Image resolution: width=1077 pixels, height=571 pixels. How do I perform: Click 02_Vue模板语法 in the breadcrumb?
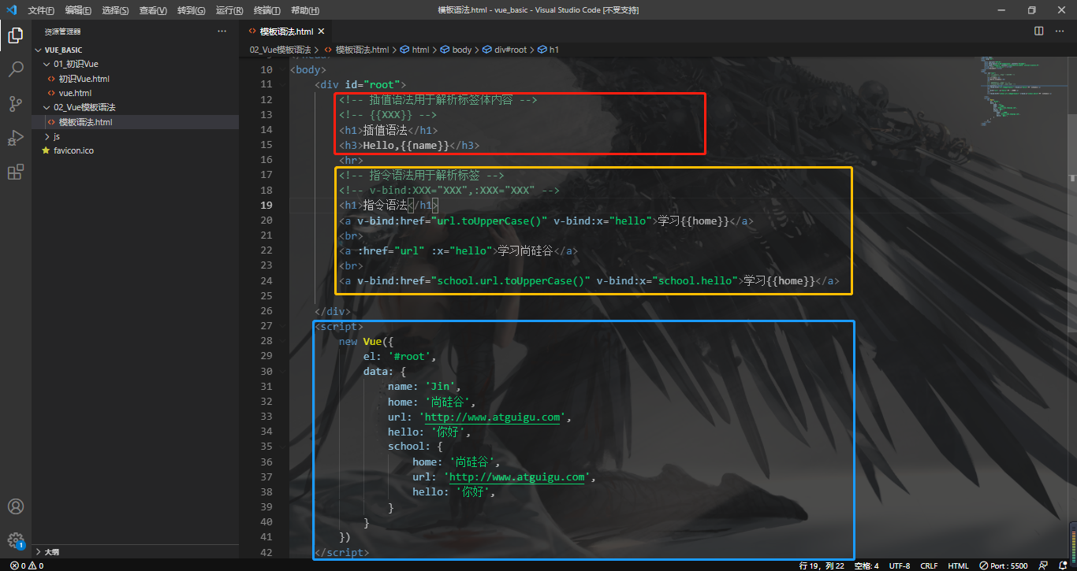coord(280,50)
